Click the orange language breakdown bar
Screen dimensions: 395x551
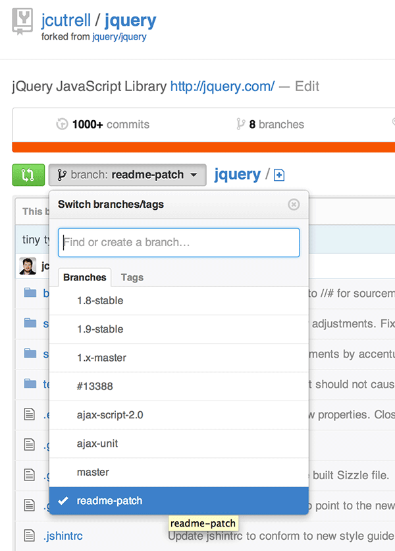pos(203,147)
